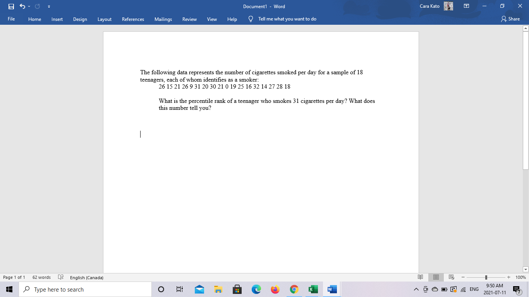Switch to Read Mode view
This screenshot has height=297, width=529.
[x=420, y=277]
